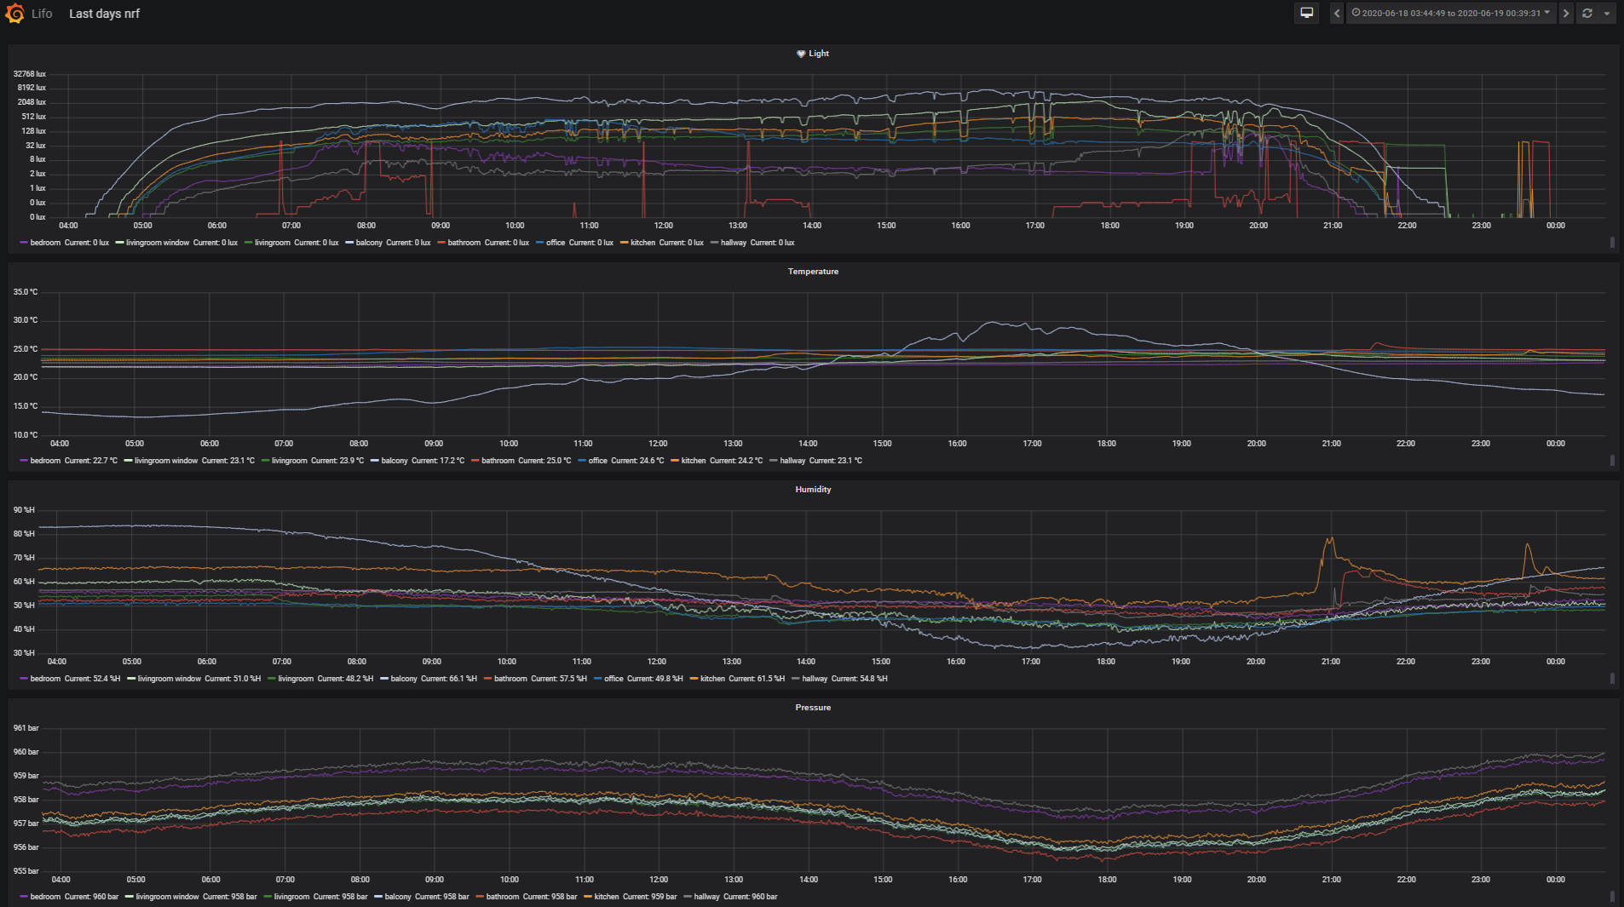1624x907 pixels.
Task: Click the '35.0 °C' axis label
Action: click(26, 292)
